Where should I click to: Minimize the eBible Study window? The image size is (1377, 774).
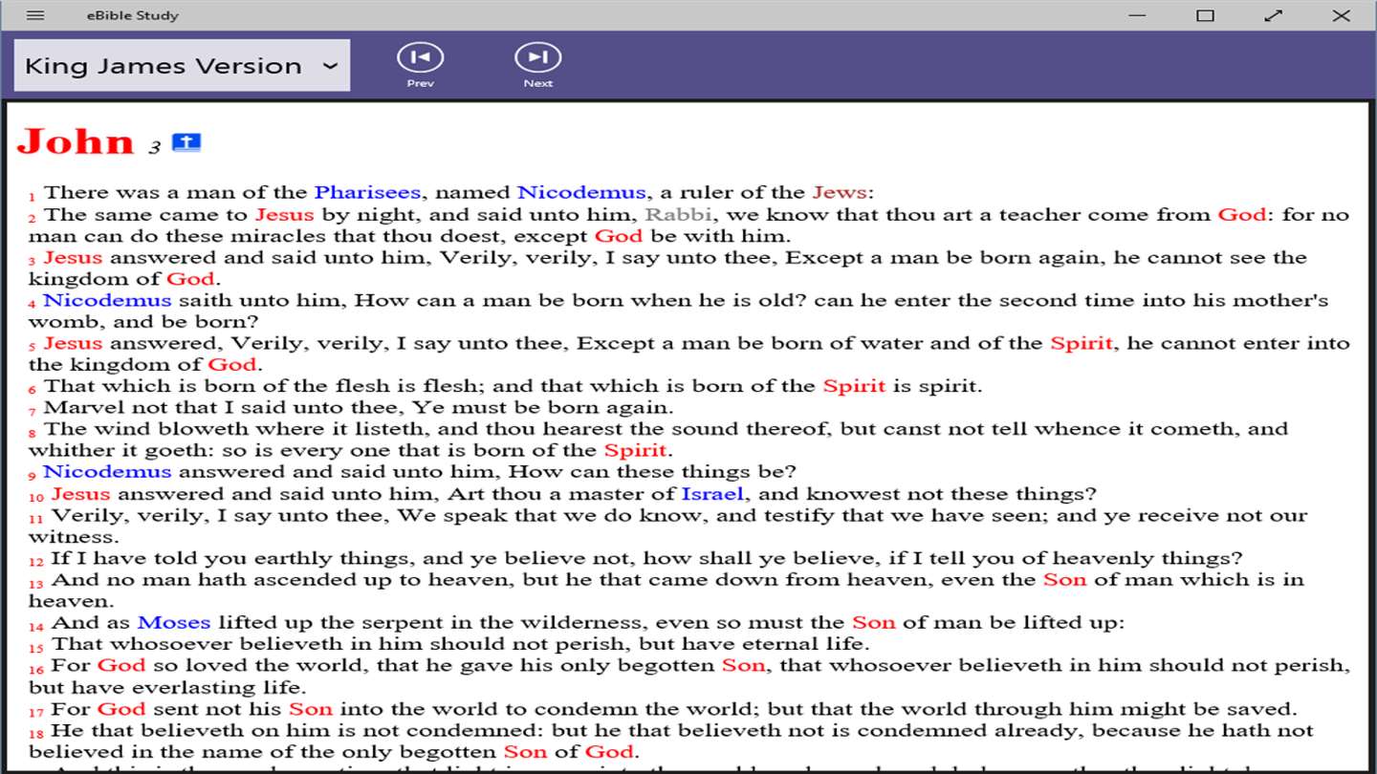point(1137,15)
